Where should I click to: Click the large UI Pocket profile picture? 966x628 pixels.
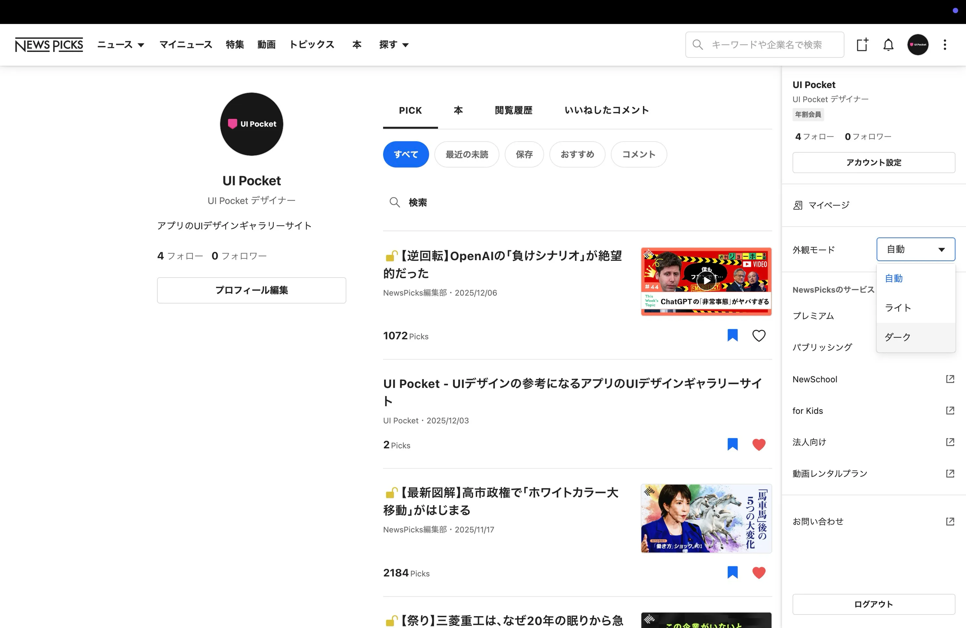tap(251, 124)
